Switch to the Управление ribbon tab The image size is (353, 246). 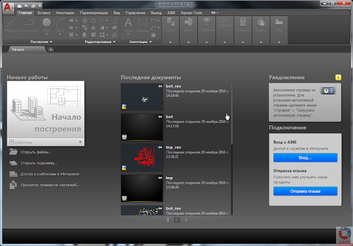pyautogui.click(x=135, y=13)
